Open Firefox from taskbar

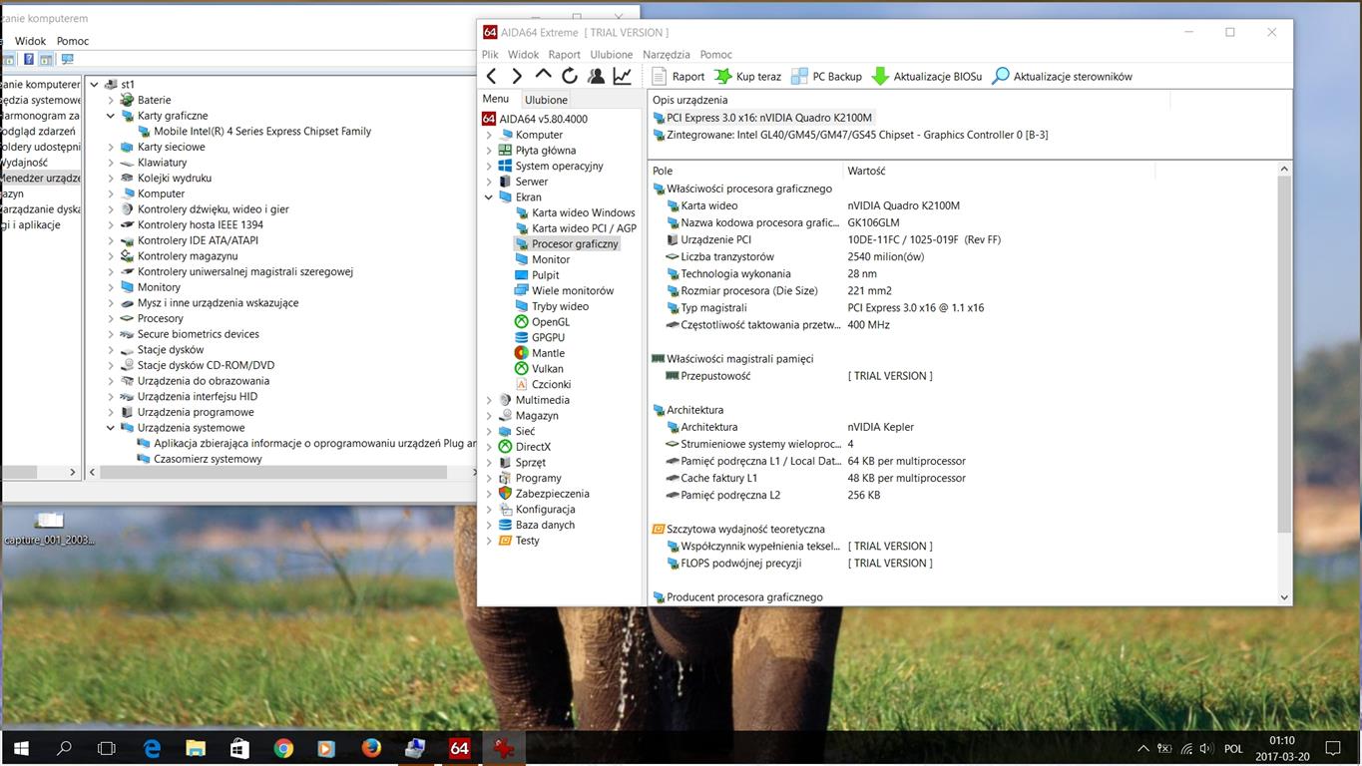371,748
